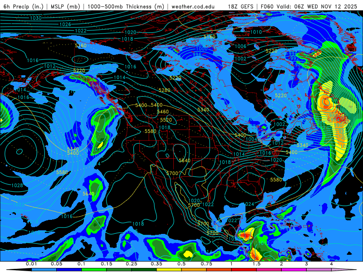Click the 1.5 legend value
This screenshot has height=272, width=363.
coord(256,264)
